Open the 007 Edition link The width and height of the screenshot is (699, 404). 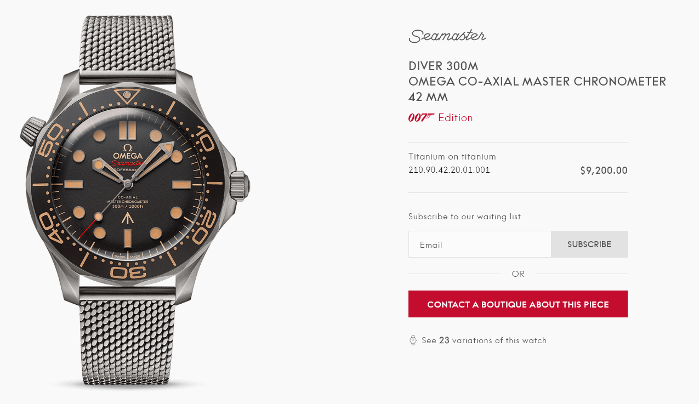tap(440, 117)
